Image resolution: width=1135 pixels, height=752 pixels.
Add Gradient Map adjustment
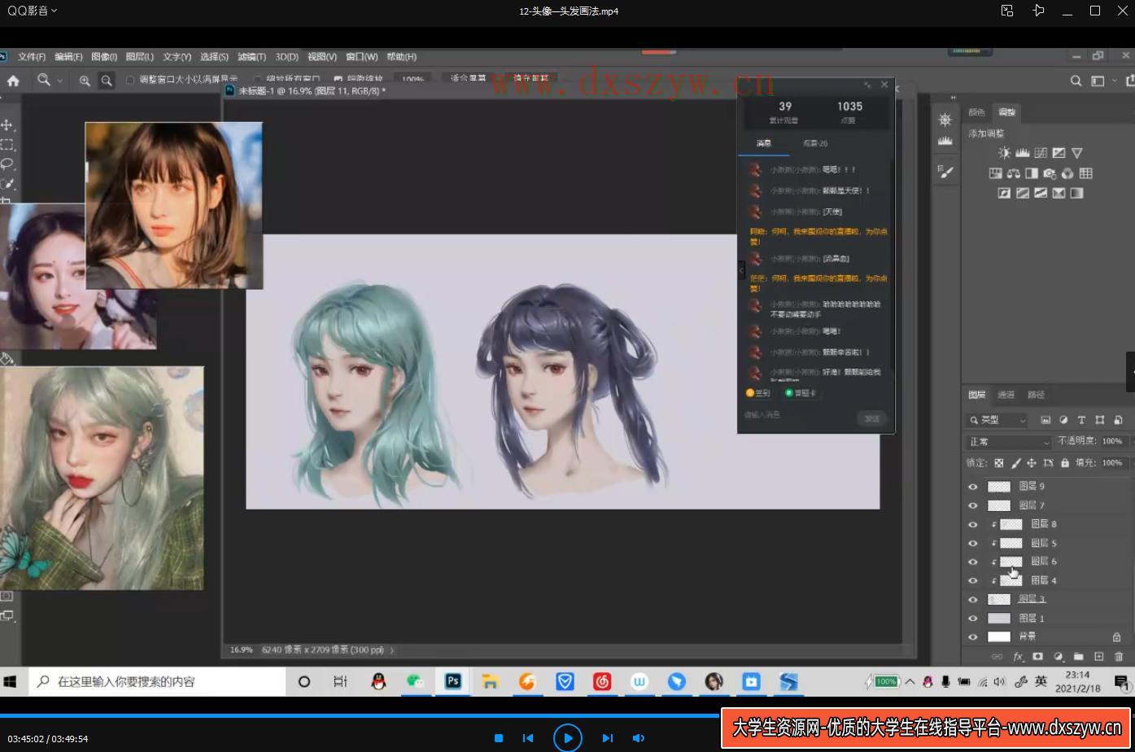[x=1076, y=194]
